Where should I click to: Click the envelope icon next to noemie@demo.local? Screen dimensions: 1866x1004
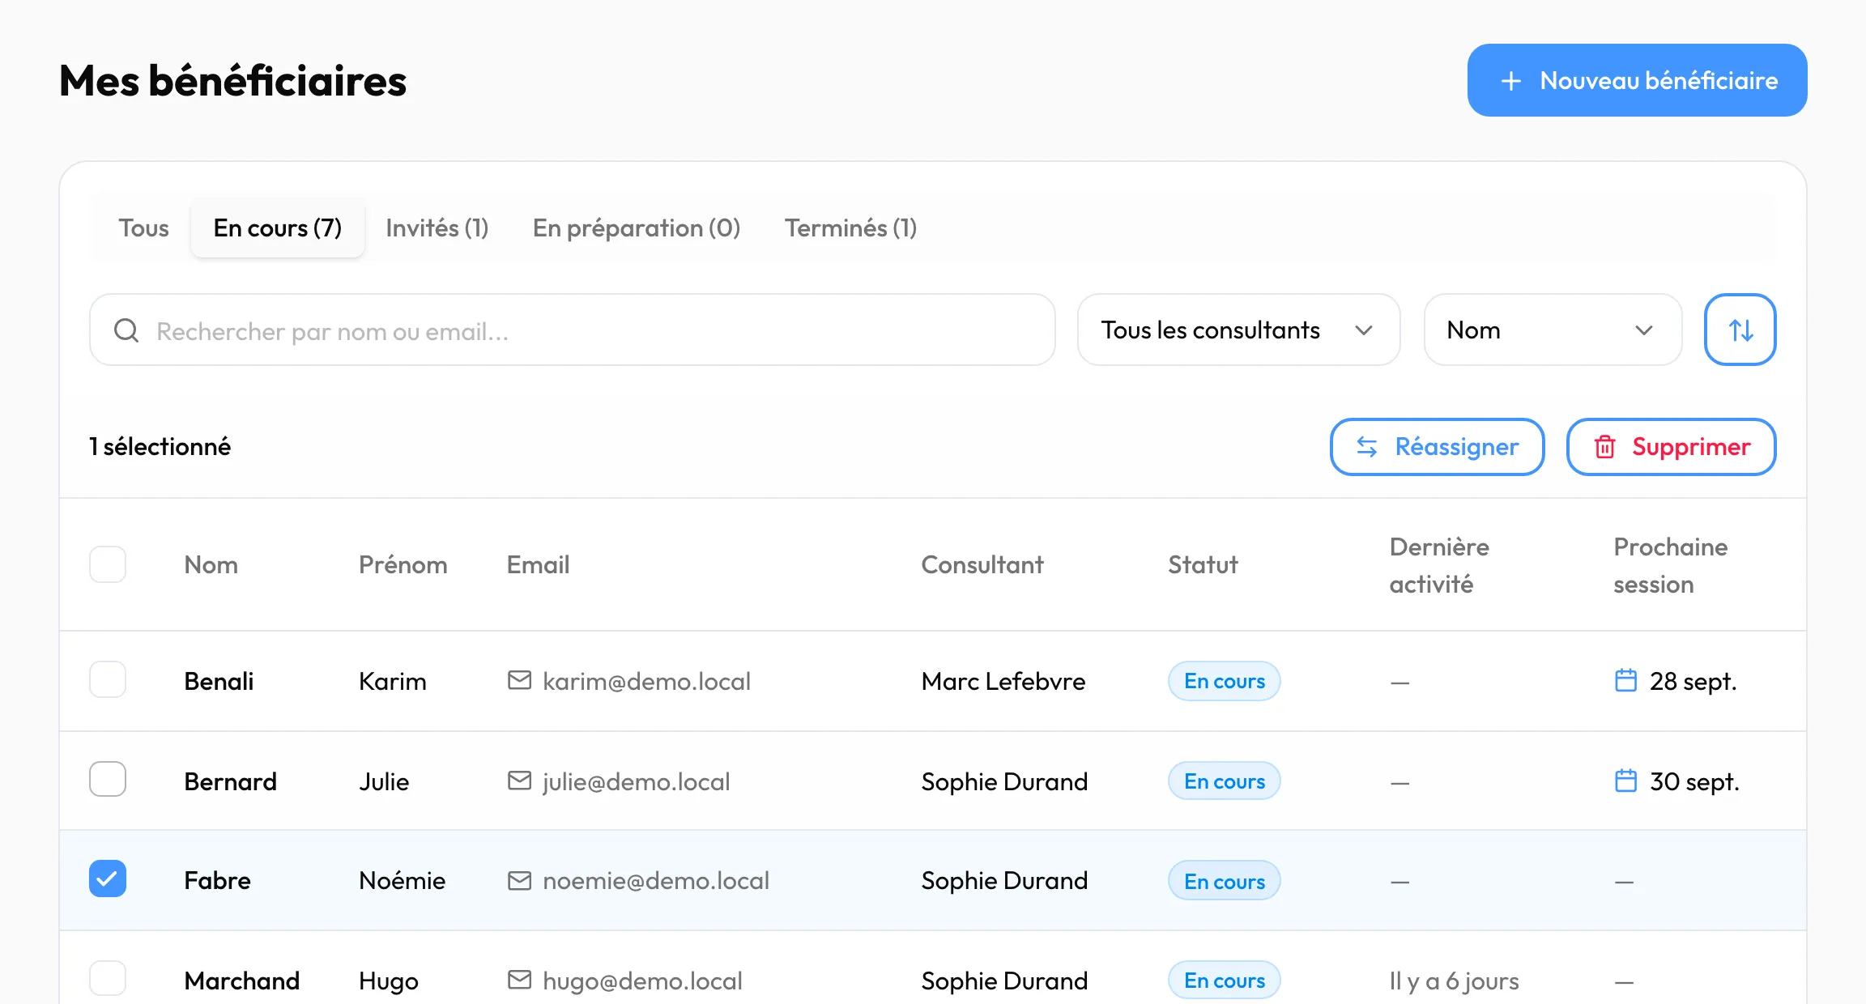tap(519, 880)
